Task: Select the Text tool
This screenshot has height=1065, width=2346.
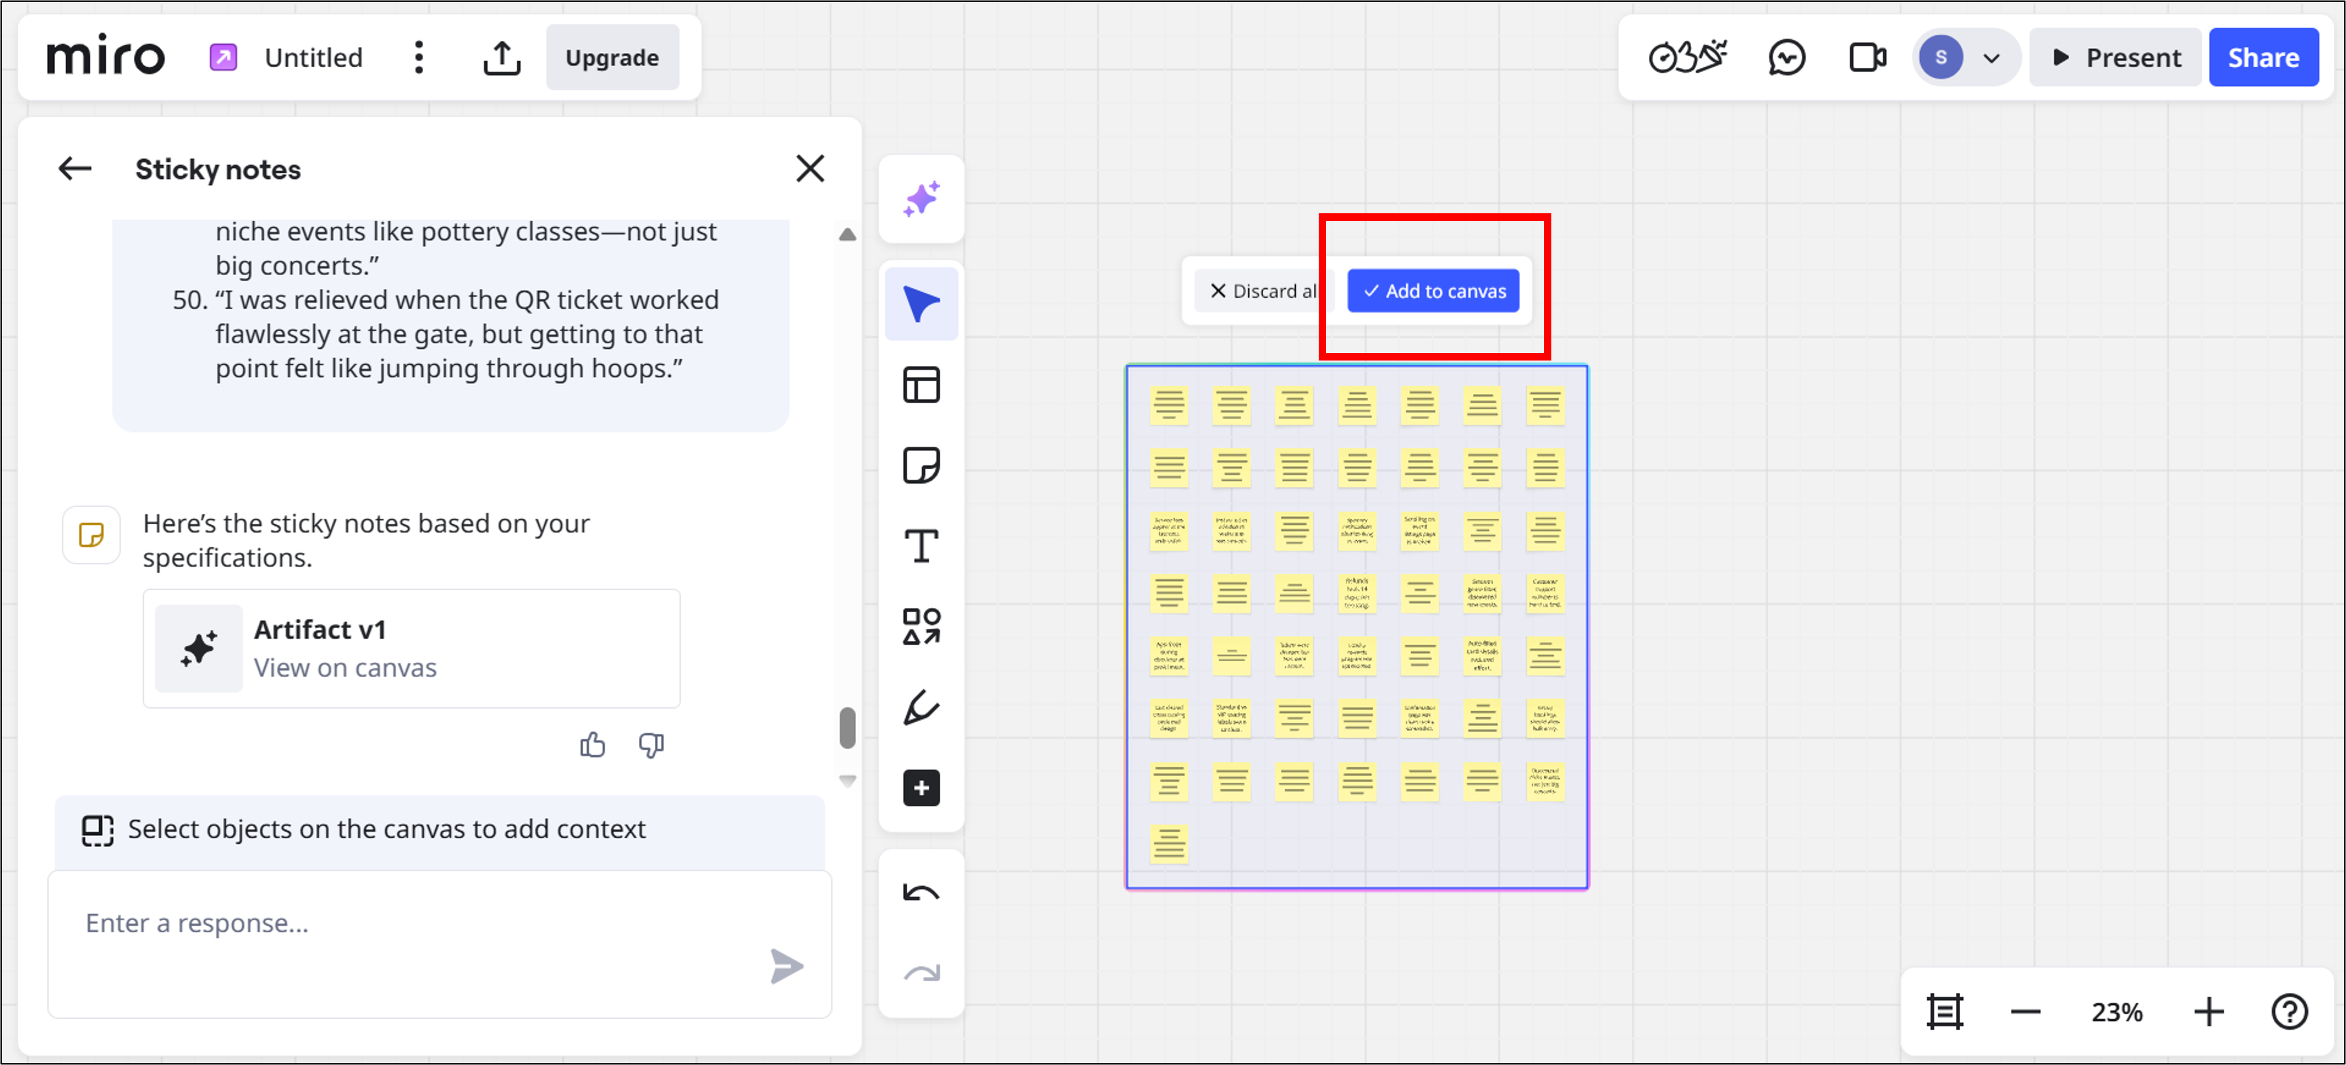Action: [921, 546]
